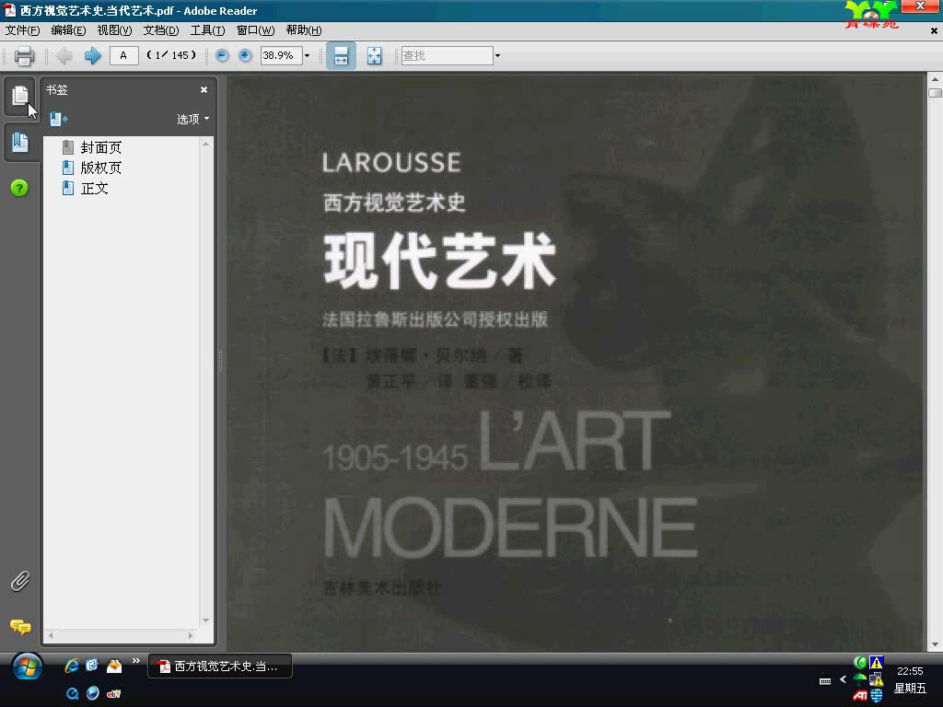Click the 版权页 bookmark icon
The width and height of the screenshot is (943, 707).
coord(68,168)
